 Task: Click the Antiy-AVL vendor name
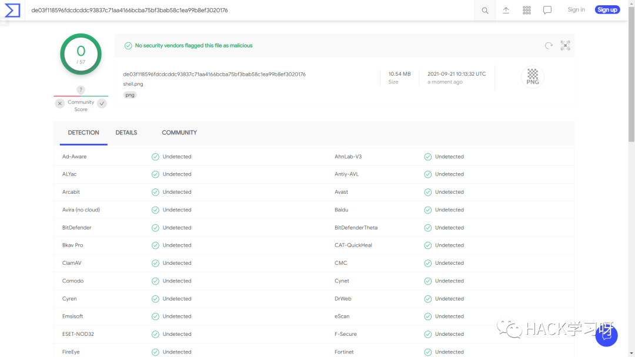347,174
